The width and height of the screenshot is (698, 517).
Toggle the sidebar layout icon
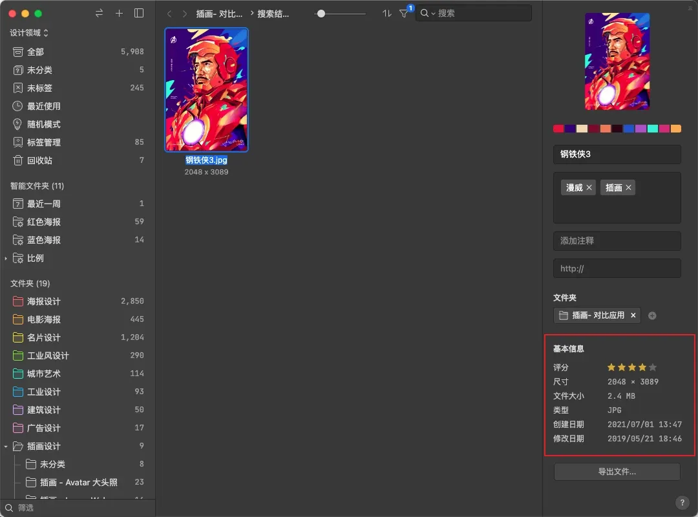tap(139, 14)
